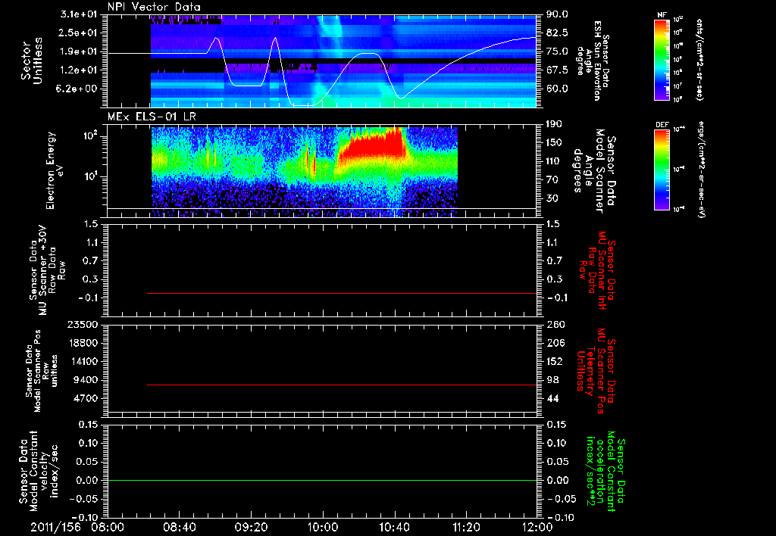Click the "Electron Energy eV" axis label
The image size is (776, 536).
55,170
